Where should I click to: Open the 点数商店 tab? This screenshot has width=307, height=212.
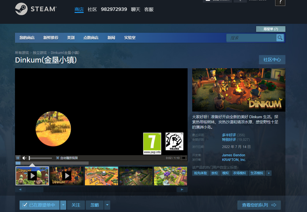[91, 38]
